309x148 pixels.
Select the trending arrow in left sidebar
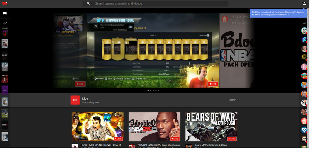[5, 23]
